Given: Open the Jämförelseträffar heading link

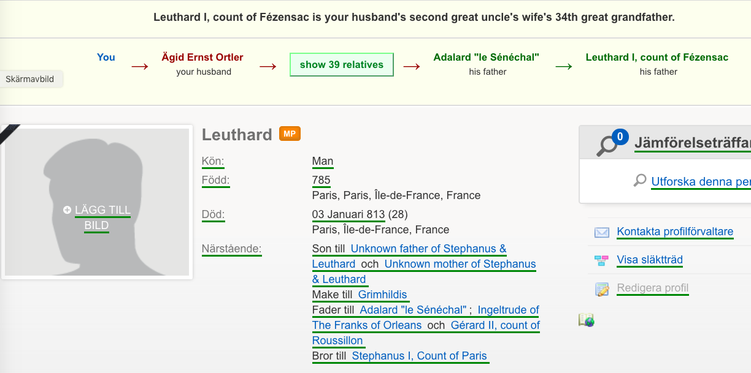Looking at the screenshot, I should 693,143.
